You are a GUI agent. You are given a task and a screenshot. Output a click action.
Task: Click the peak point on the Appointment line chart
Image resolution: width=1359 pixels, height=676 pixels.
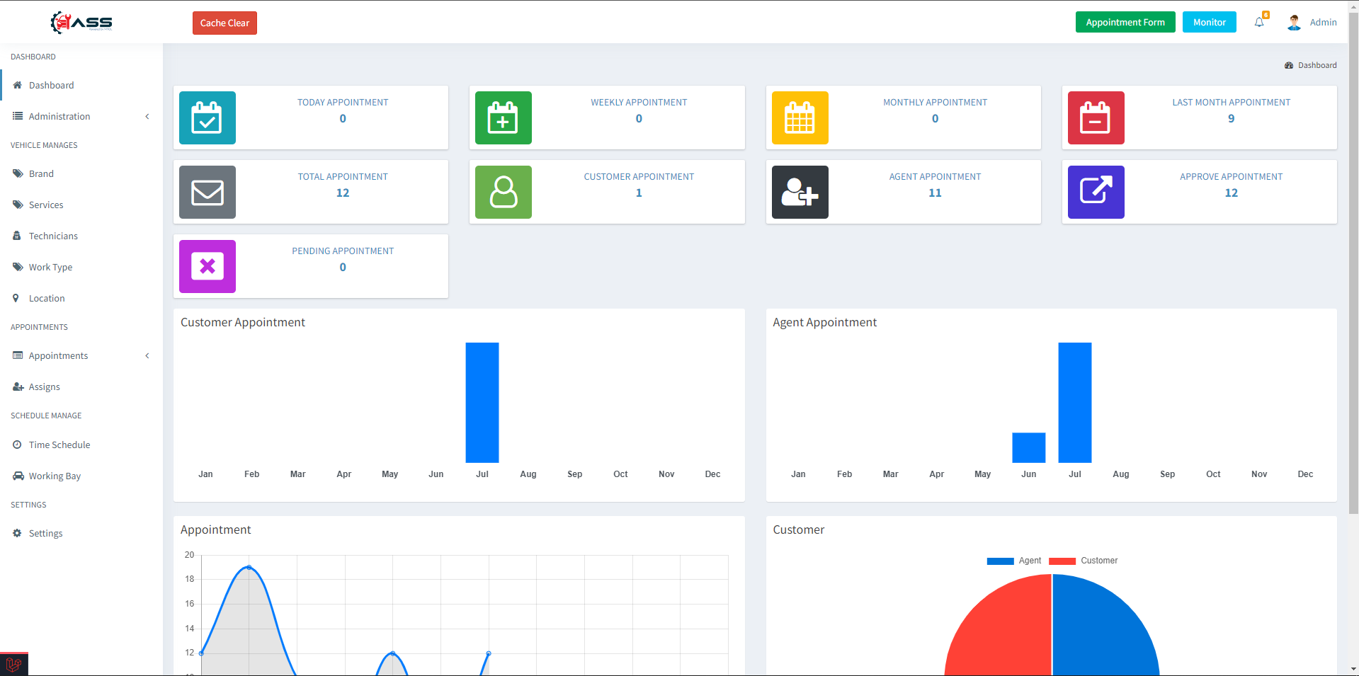coord(249,567)
